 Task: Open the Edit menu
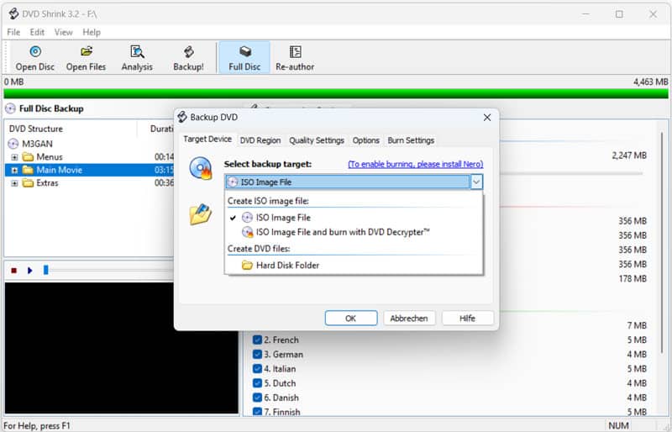[37, 32]
